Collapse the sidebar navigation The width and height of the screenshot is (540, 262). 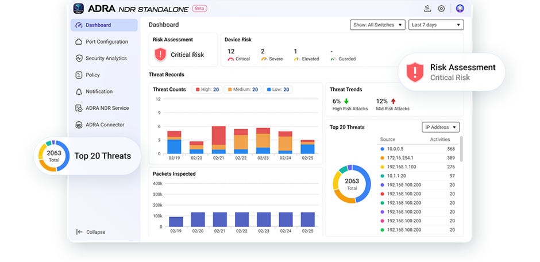tap(91, 232)
